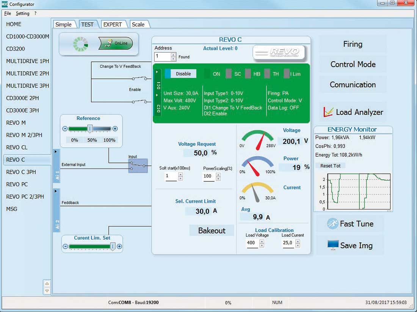Click the Reference minus icon
This screenshot has height=312, width=417.
65,129
